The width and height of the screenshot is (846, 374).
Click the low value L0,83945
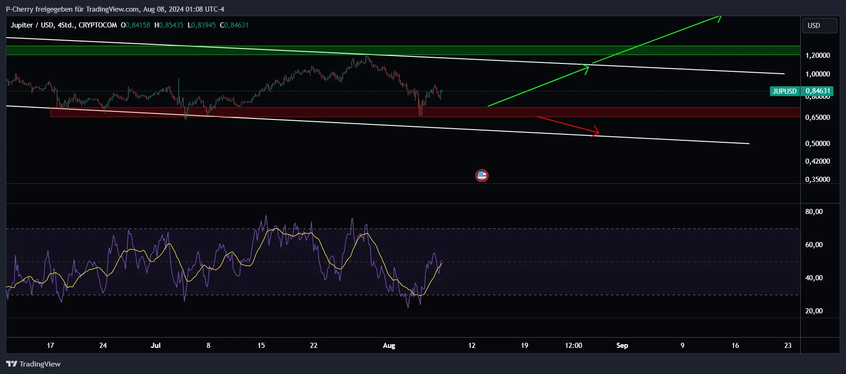201,25
